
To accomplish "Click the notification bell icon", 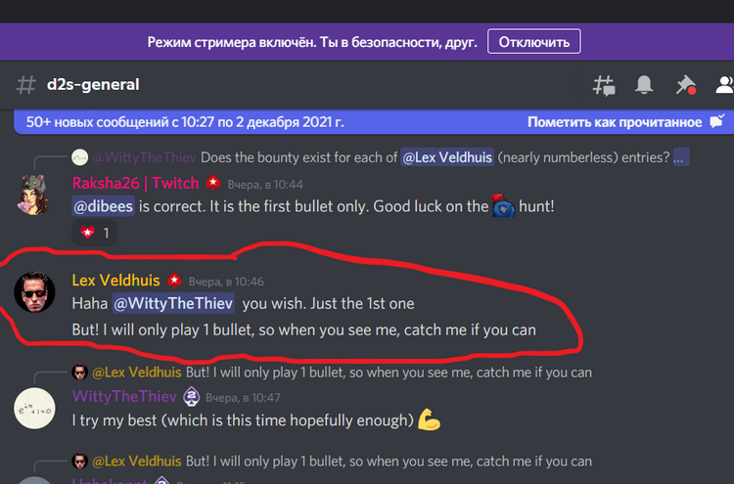I will point(644,85).
